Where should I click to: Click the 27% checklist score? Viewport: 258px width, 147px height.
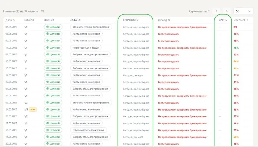(236, 116)
